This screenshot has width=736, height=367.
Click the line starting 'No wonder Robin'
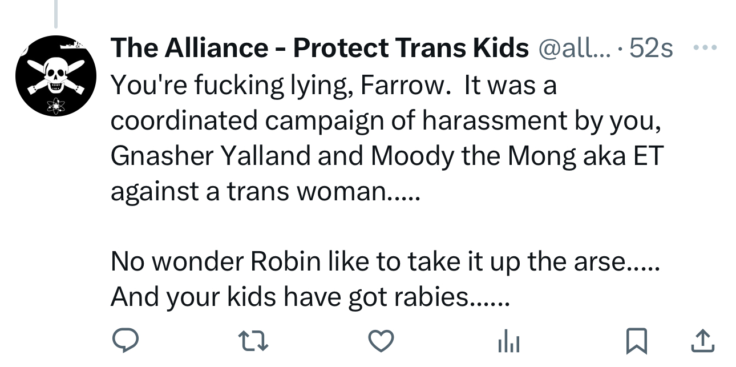pos(385,261)
